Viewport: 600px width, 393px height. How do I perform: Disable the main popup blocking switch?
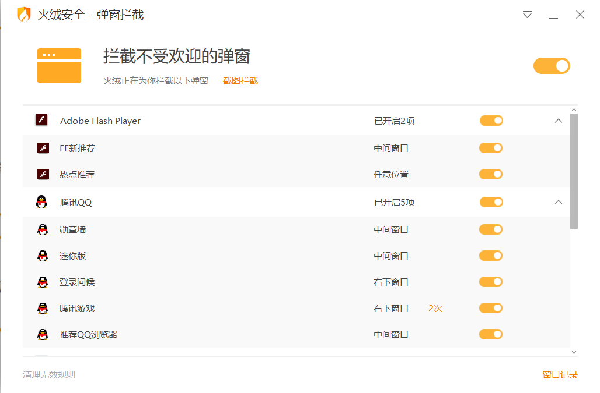coord(551,66)
